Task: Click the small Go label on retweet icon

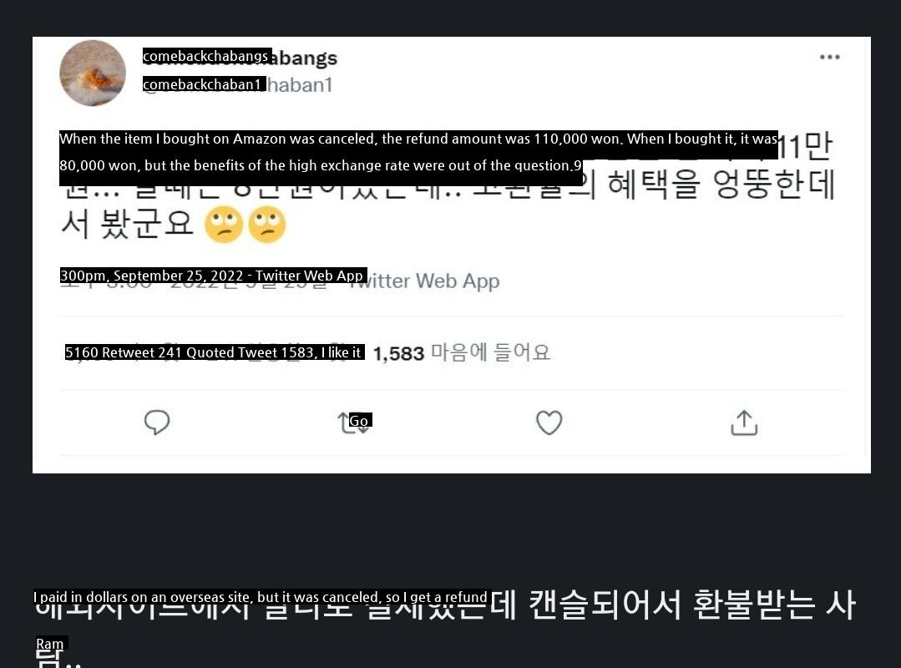Action: [360, 421]
